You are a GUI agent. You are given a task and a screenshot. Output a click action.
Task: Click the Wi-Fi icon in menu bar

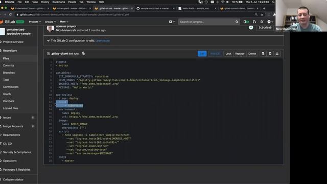223,2
